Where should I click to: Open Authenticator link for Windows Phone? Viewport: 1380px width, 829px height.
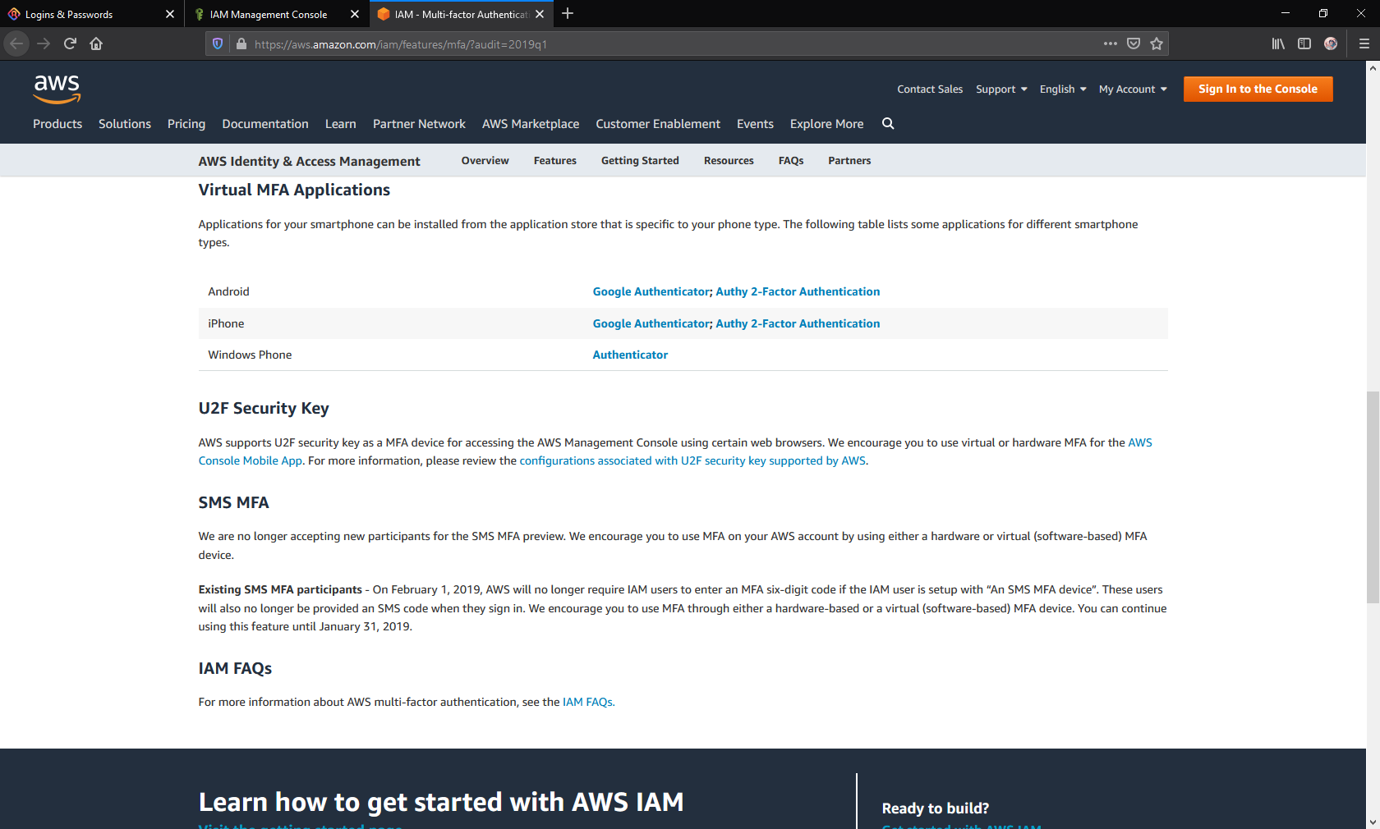[x=630, y=355]
